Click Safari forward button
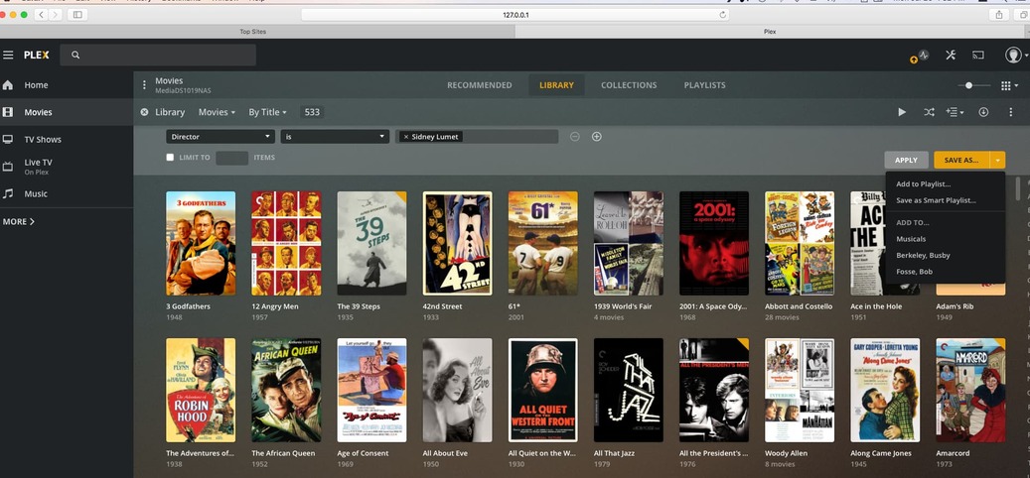This screenshot has width=1030, height=478. click(x=56, y=15)
